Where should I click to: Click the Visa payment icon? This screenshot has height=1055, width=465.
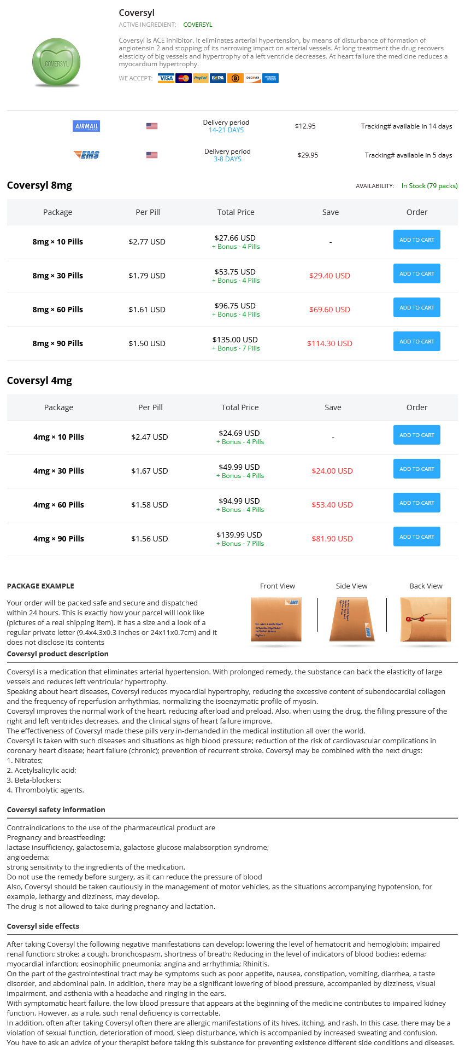coord(166,78)
